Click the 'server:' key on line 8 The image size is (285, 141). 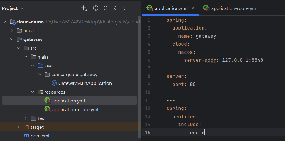[176, 76]
